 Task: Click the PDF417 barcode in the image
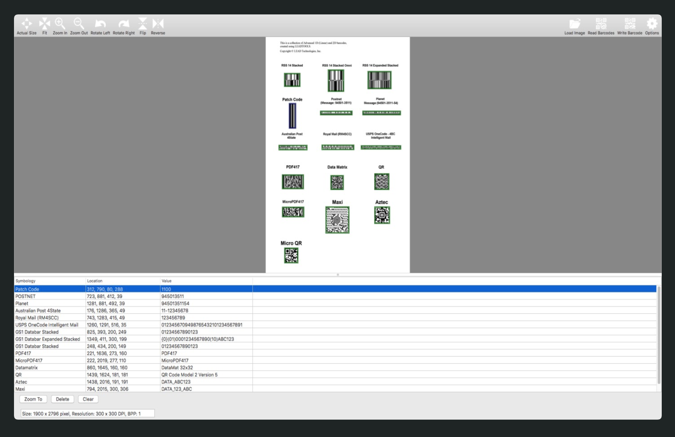[293, 182]
